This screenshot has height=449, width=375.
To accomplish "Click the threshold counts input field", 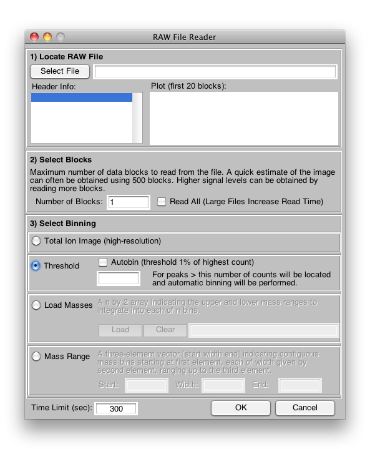I will pyautogui.click(x=119, y=279).
